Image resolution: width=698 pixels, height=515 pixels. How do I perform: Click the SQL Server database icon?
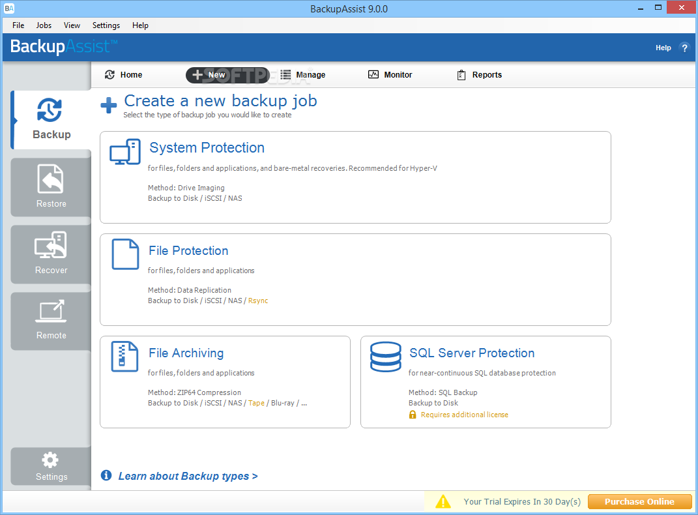click(386, 357)
